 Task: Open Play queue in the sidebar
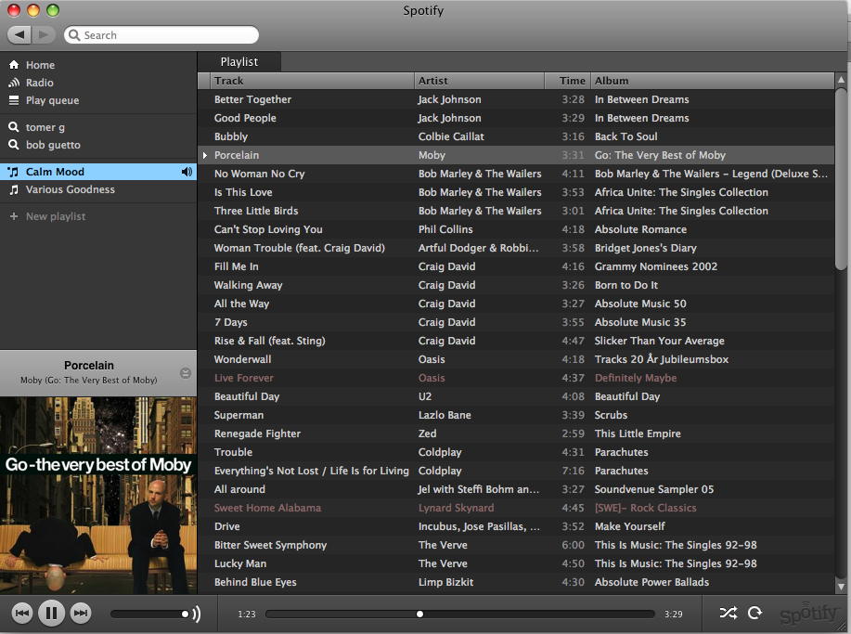tap(52, 100)
